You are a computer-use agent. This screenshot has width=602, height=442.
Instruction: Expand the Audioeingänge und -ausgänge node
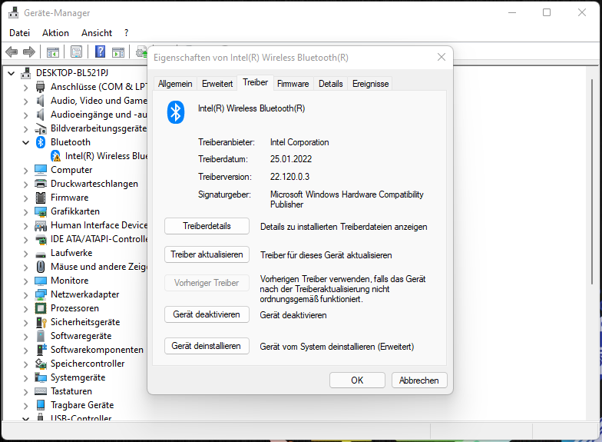click(26, 115)
